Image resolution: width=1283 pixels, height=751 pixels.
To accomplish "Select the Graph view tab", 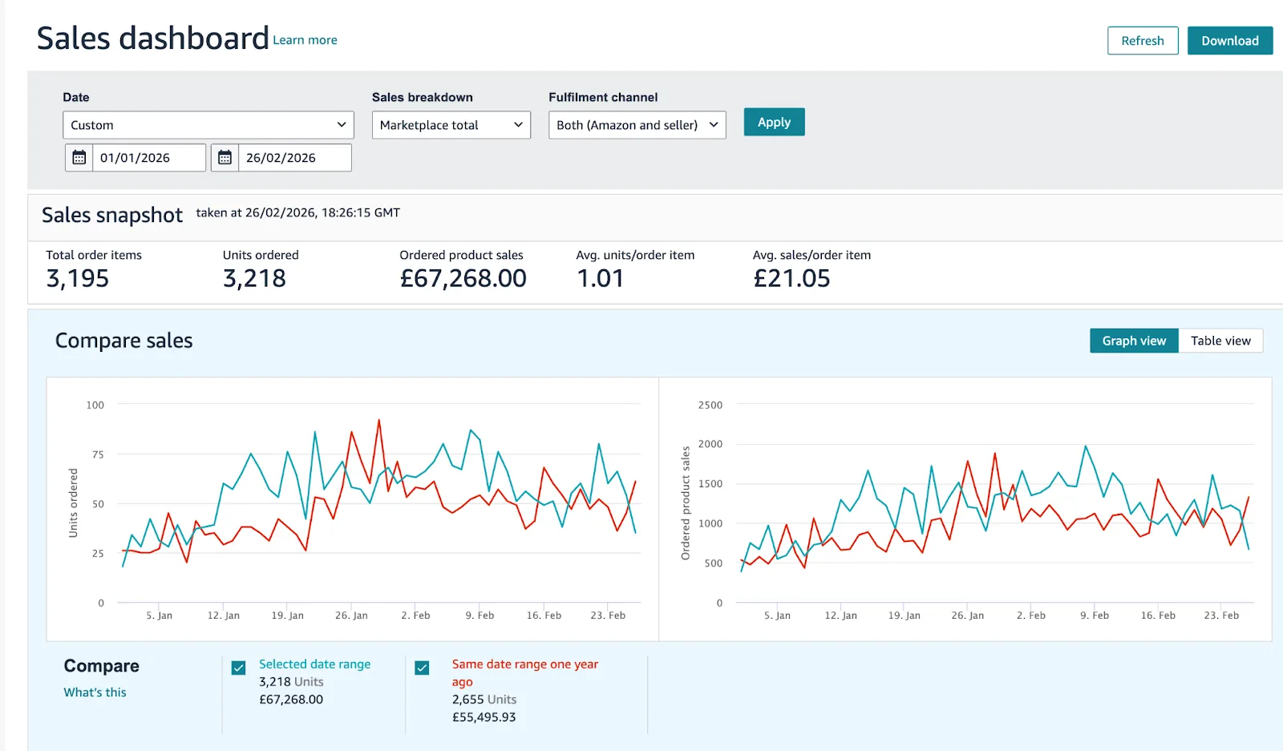I will (1133, 341).
